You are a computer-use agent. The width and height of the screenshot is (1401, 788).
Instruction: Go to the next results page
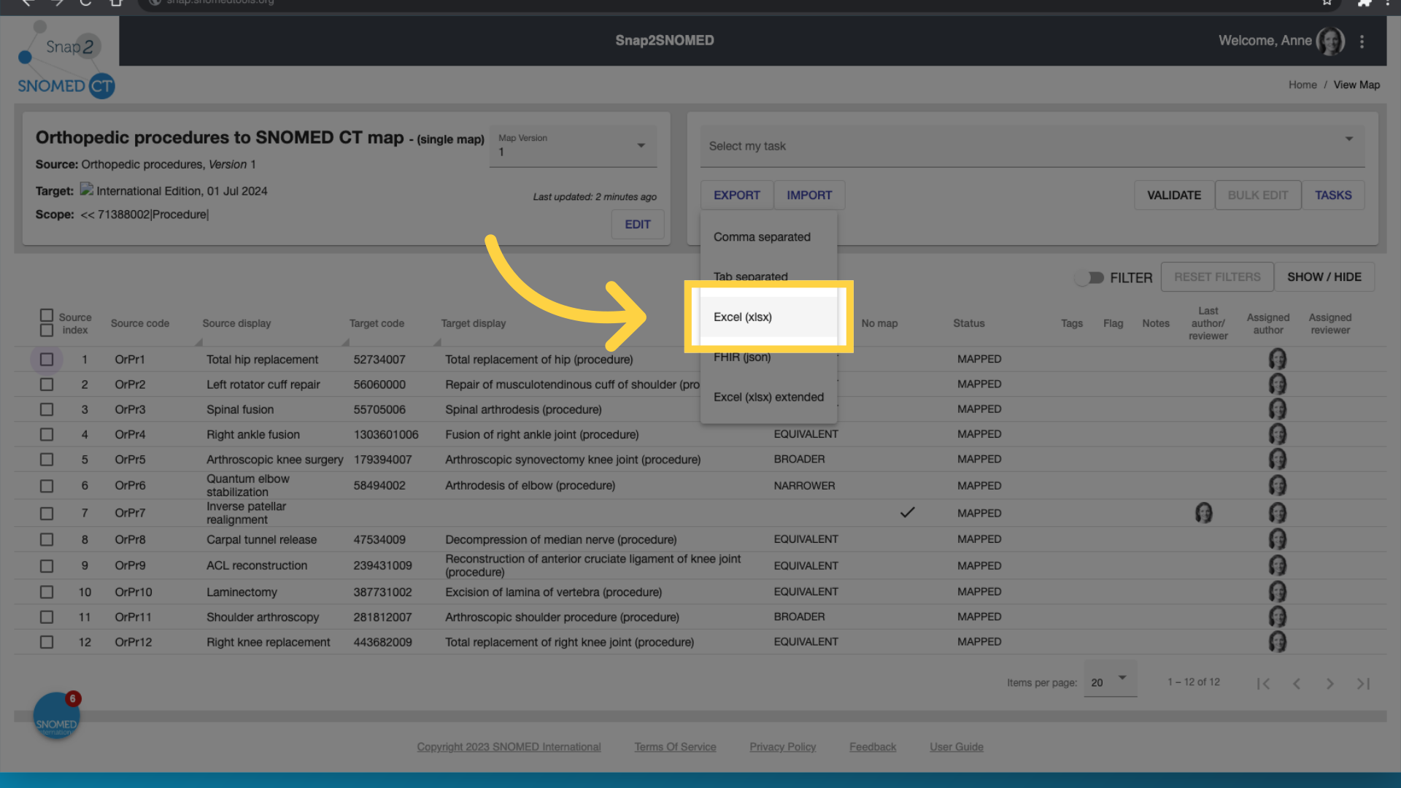click(x=1329, y=684)
